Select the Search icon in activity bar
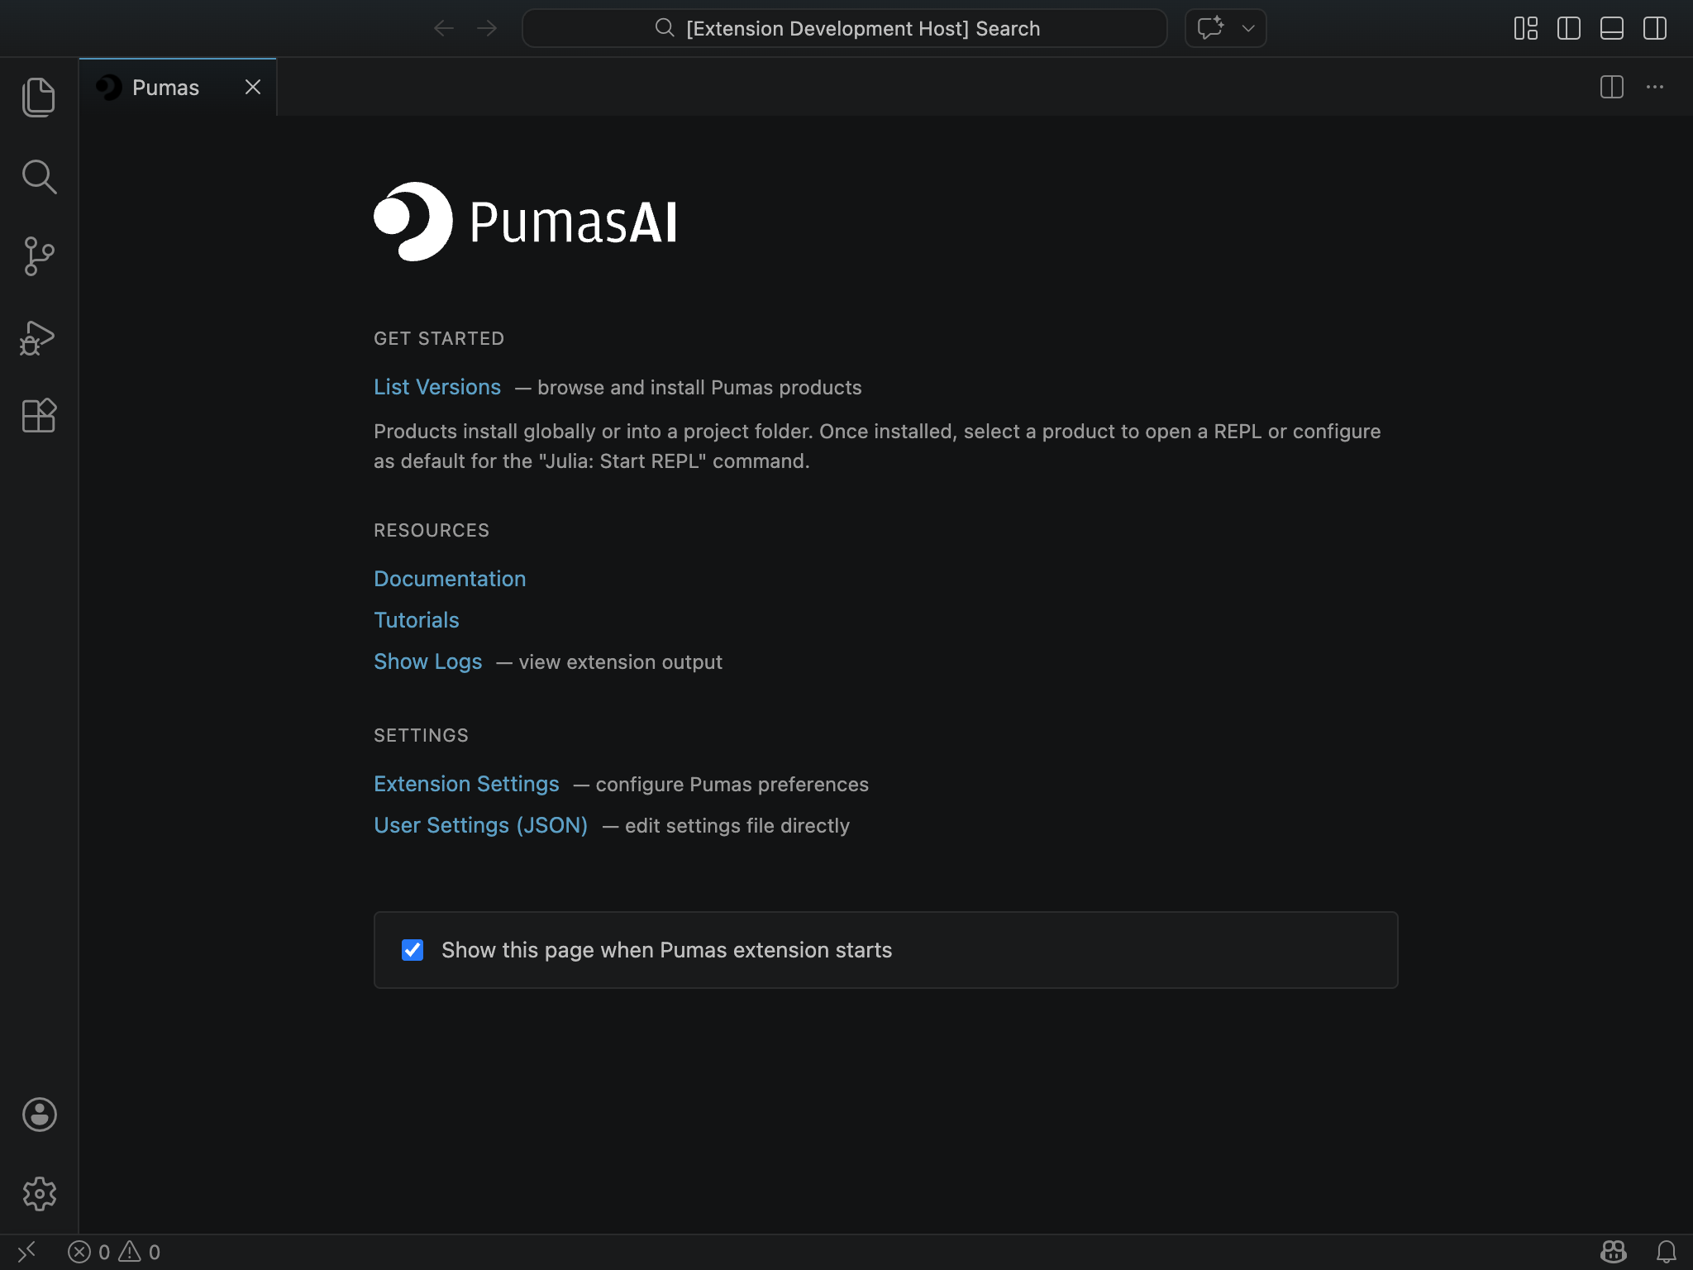Viewport: 1693px width, 1270px height. [x=38, y=176]
